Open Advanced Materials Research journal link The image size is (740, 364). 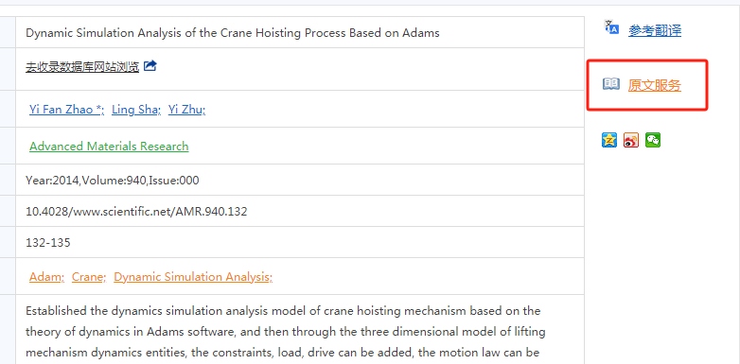[109, 147]
